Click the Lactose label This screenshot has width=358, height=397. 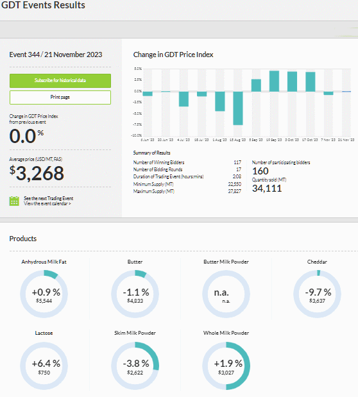[44, 334]
